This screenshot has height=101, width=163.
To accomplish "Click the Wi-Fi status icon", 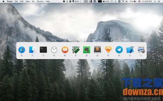I will coord(123,1).
